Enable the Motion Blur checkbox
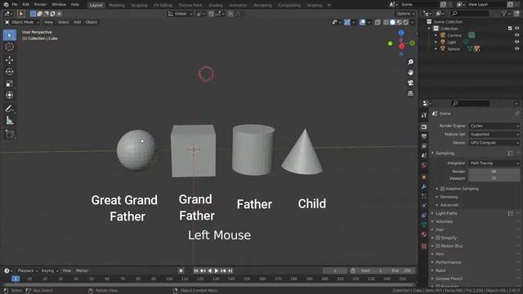The width and height of the screenshot is (523, 294). point(438,246)
